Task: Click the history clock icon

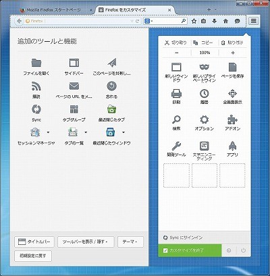Action: pos(205,93)
